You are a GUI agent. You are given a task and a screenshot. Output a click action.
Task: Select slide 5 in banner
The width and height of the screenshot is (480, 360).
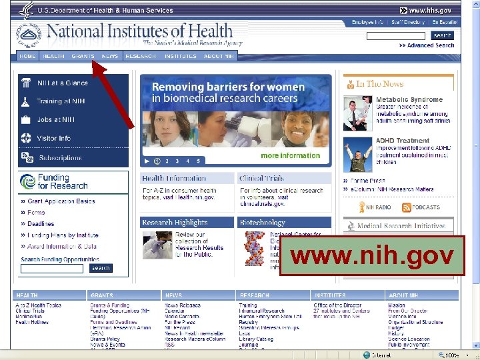point(199,161)
